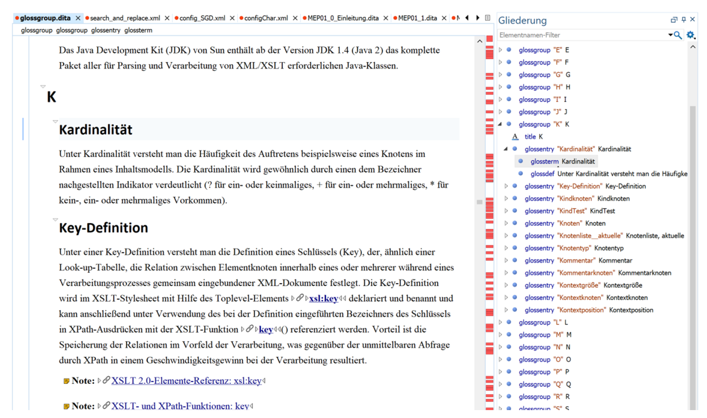The height and width of the screenshot is (418, 707).
Task: Select glossentry "Knotentyp" in outline
Action: pyautogui.click(x=574, y=248)
